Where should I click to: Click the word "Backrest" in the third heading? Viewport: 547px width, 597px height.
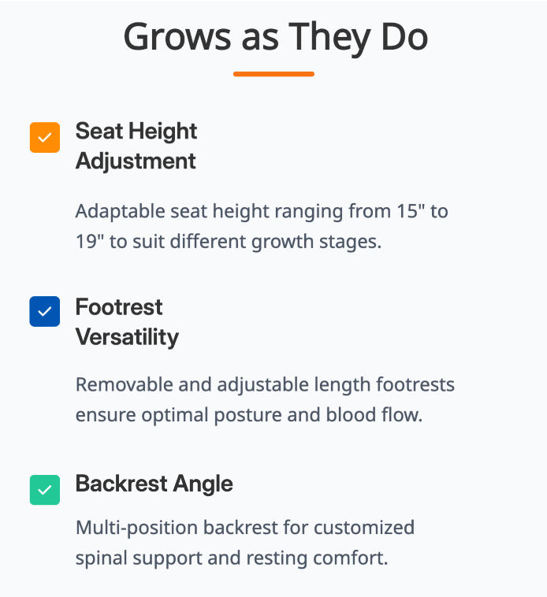click(121, 484)
